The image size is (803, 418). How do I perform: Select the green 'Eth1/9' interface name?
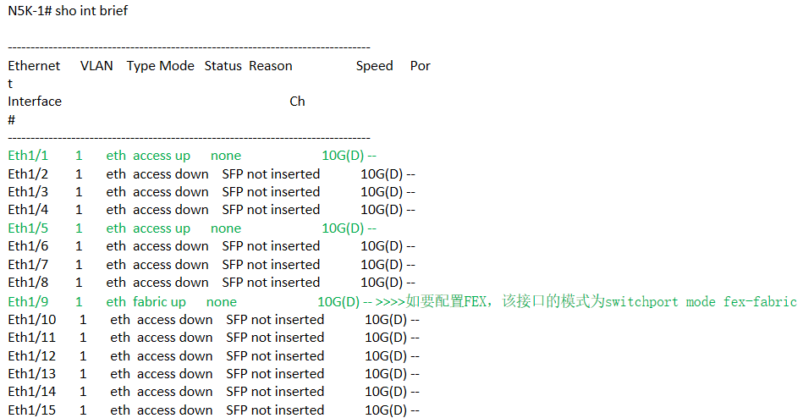pyautogui.click(x=28, y=302)
